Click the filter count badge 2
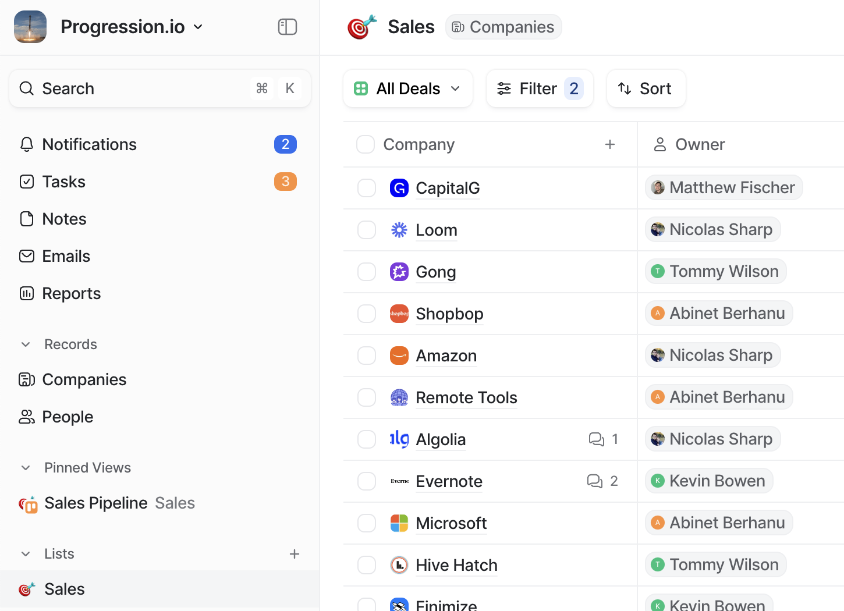The width and height of the screenshot is (844, 611). 574,88
